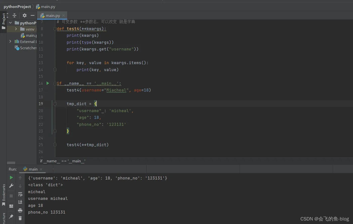Click expand/collapse all icon in Project toolbar
Viewport: 353px width, 224px height.
[x=14, y=15]
